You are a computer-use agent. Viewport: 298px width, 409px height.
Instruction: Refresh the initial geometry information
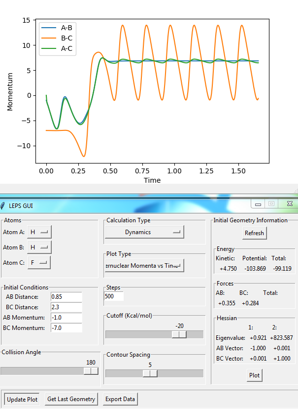coord(254,233)
